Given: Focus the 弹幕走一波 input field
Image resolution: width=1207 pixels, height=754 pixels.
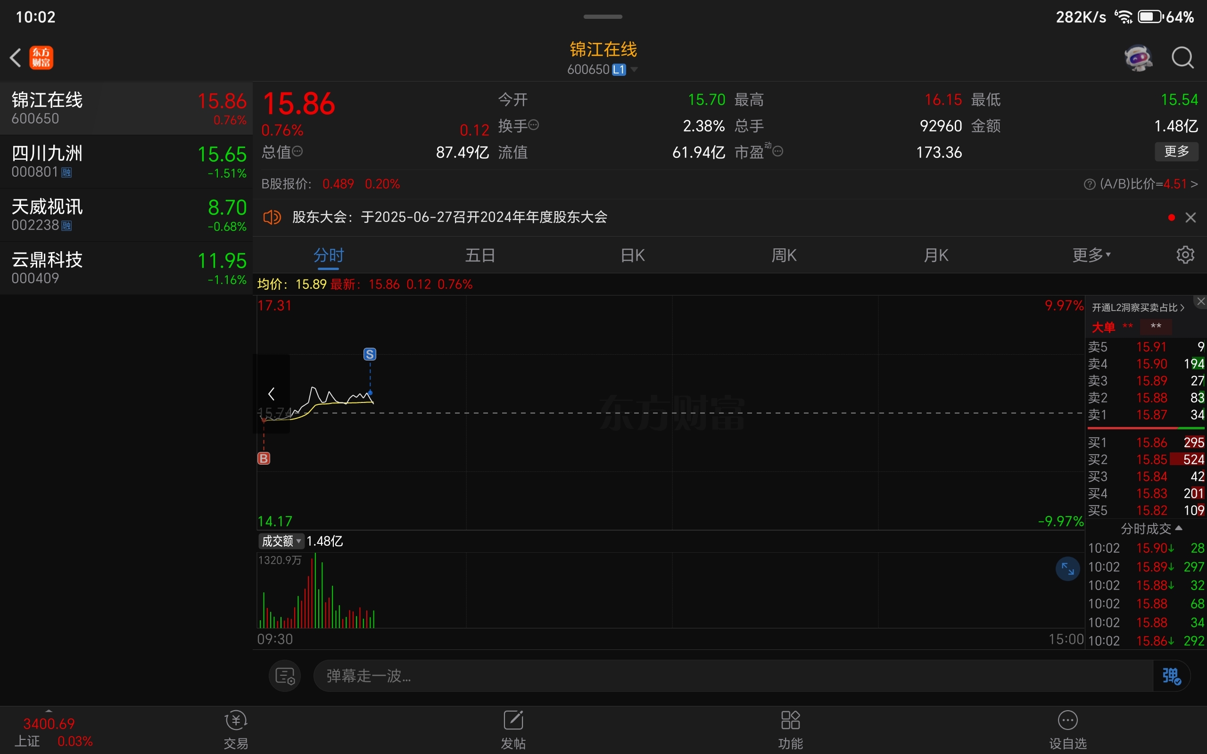Looking at the screenshot, I should [x=733, y=676].
